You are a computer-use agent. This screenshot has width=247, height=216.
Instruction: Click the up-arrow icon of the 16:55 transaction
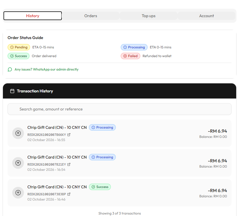18,133
